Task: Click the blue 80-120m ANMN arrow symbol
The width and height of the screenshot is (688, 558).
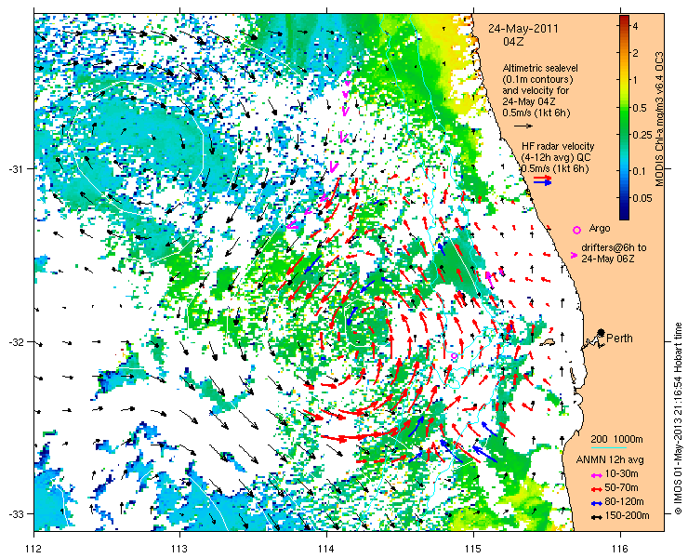Action: click(x=596, y=503)
